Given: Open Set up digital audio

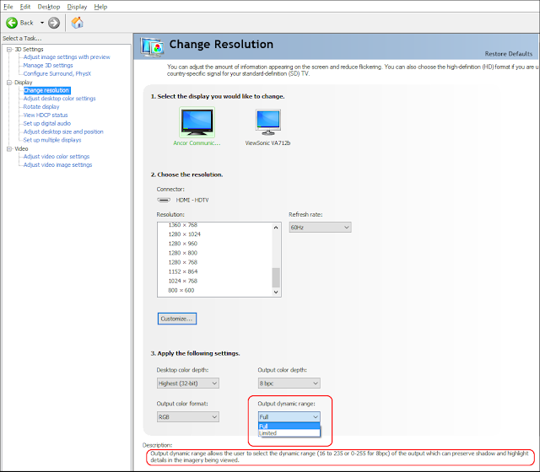Looking at the screenshot, I should point(47,123).
